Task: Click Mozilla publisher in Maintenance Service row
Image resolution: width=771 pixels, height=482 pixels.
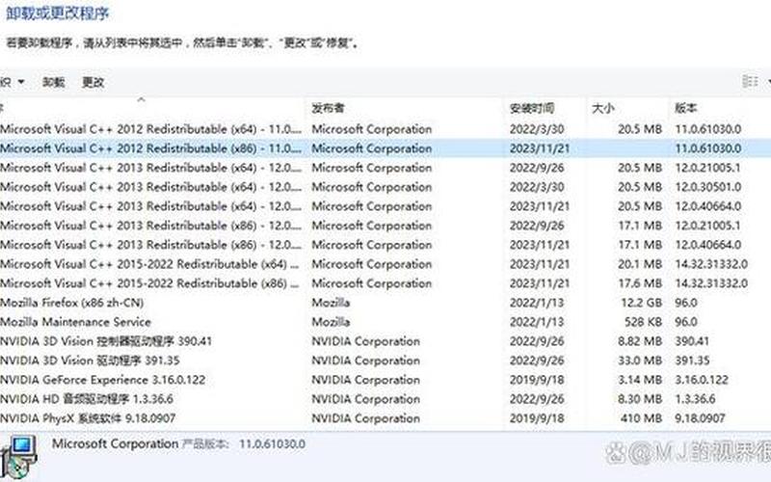Action: pyautogui.click(x=331, y=322)
